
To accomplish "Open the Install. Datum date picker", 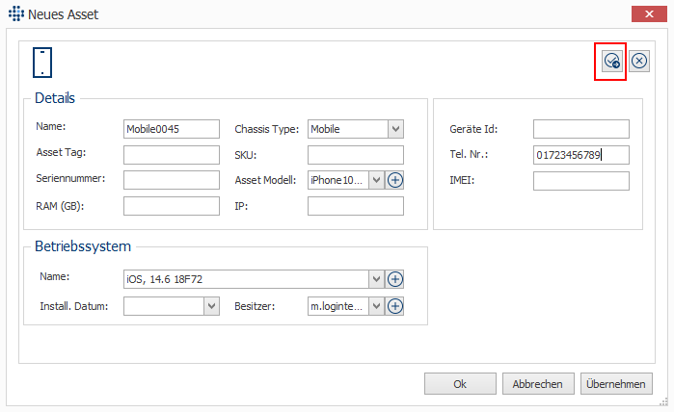I will 211,306.
